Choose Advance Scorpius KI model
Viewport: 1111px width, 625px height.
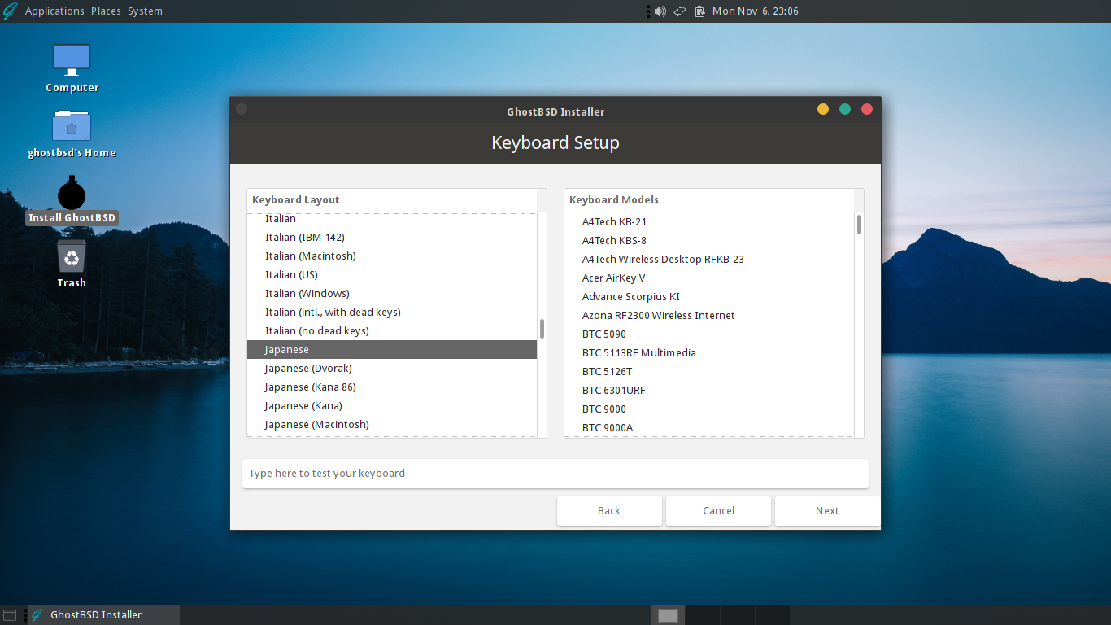coord(709,297)
